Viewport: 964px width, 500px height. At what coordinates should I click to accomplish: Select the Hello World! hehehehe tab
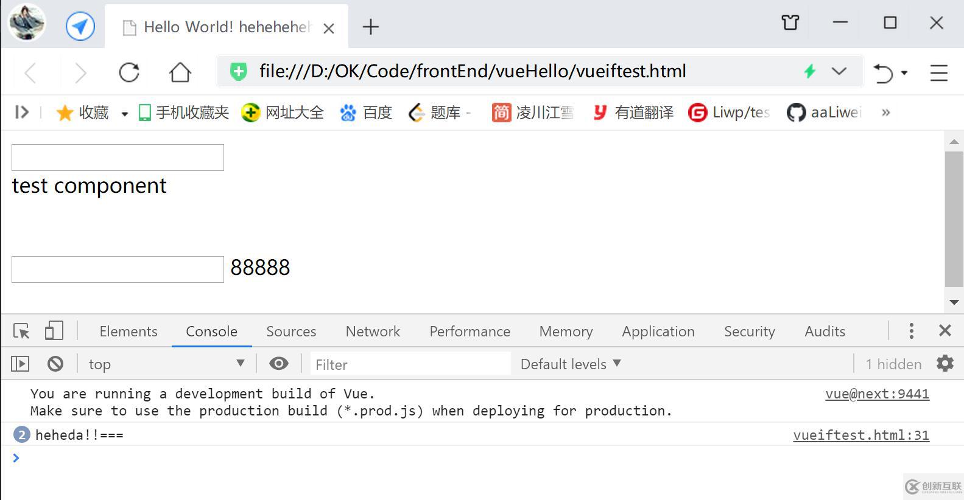[227, 27]
